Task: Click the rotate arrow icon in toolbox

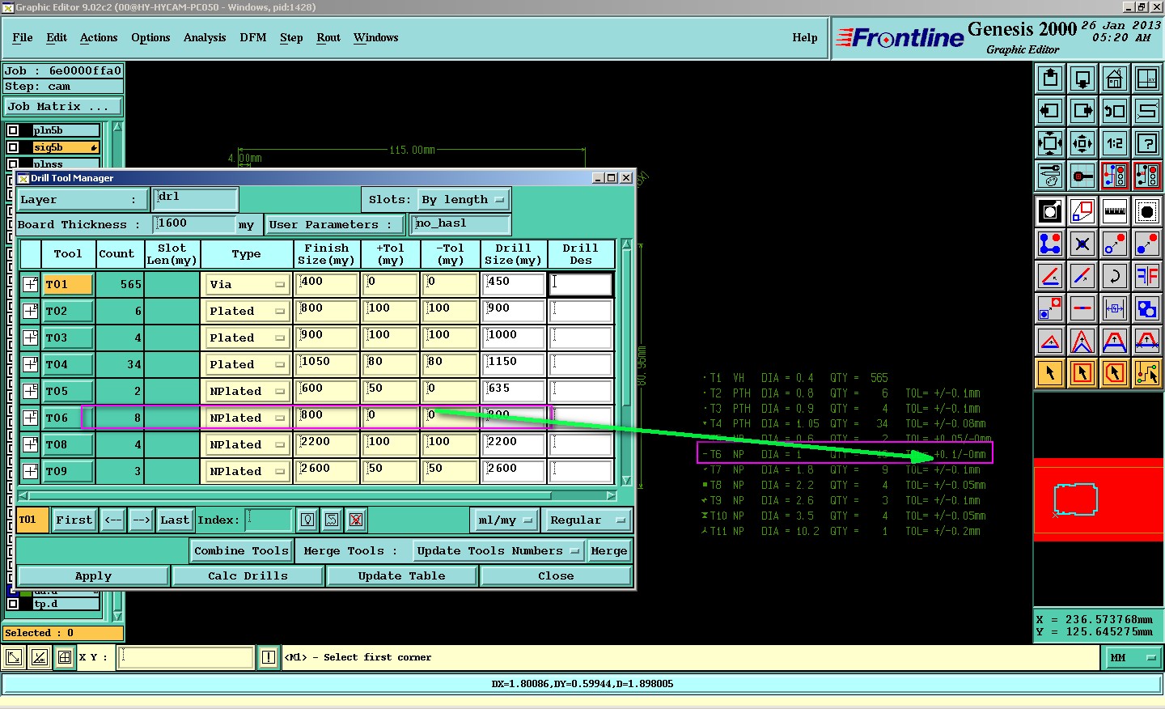Action: point(1114,277)
